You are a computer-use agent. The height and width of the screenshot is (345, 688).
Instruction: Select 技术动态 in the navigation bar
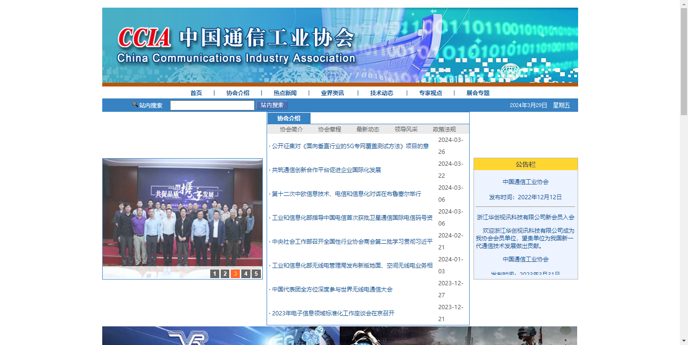pos(382,93)
